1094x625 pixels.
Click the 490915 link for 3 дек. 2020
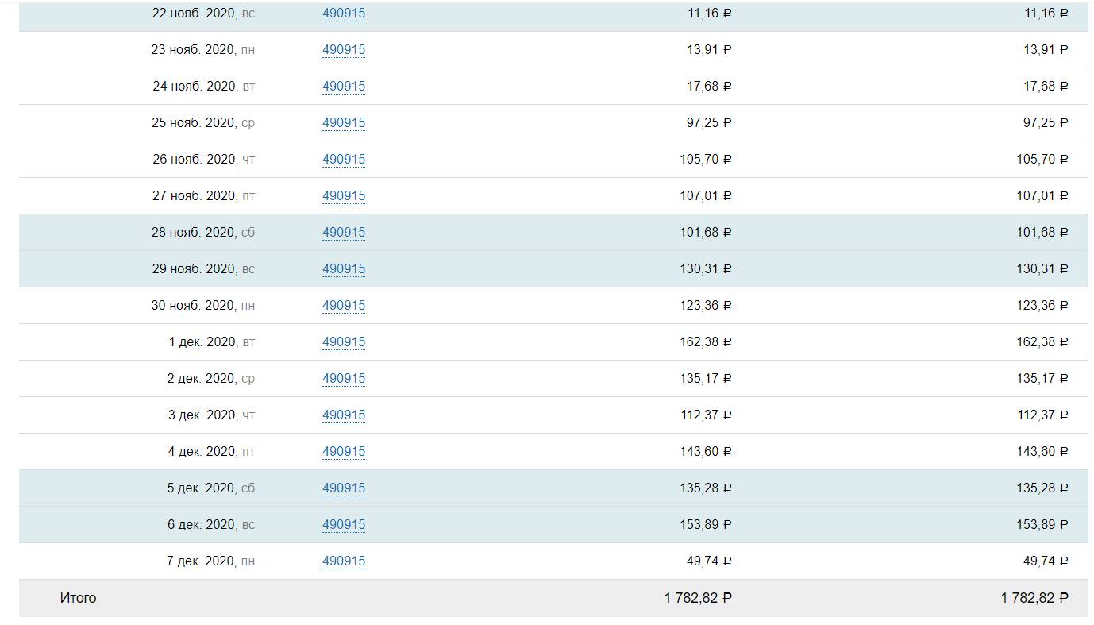344,415
